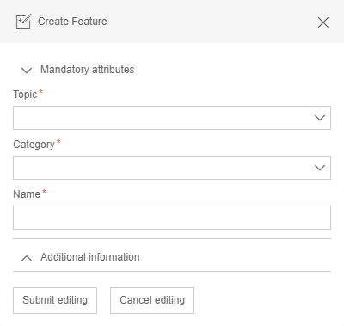Click the Cancel editing button
The width and height of the screenshot is (344, 326).
coord(152,300)
